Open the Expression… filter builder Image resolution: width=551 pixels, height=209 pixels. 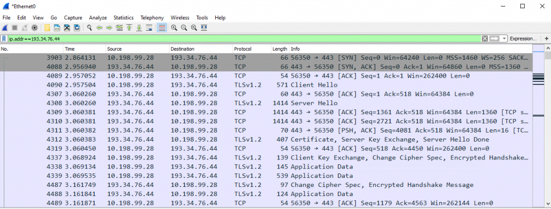point(523,39)
